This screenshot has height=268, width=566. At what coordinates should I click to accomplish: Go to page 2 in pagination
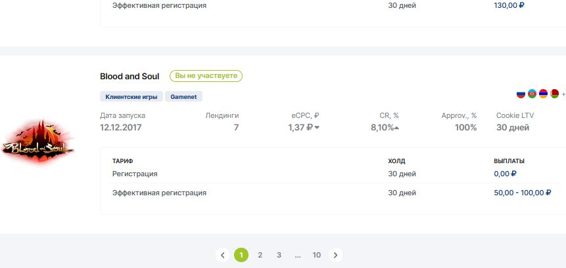(260, 255)
